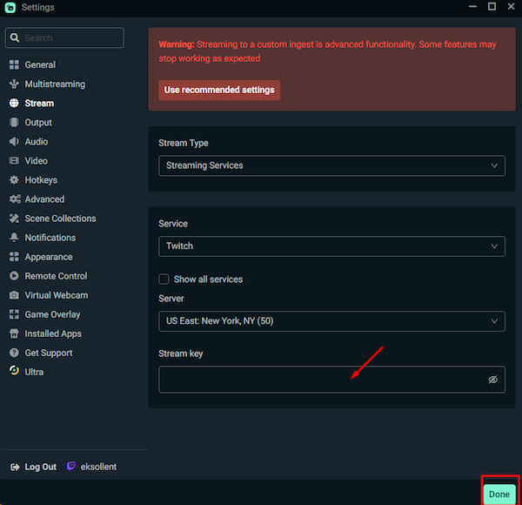Open the Server dropdown for US East
522x505 pixels.
tap(331, 321)
